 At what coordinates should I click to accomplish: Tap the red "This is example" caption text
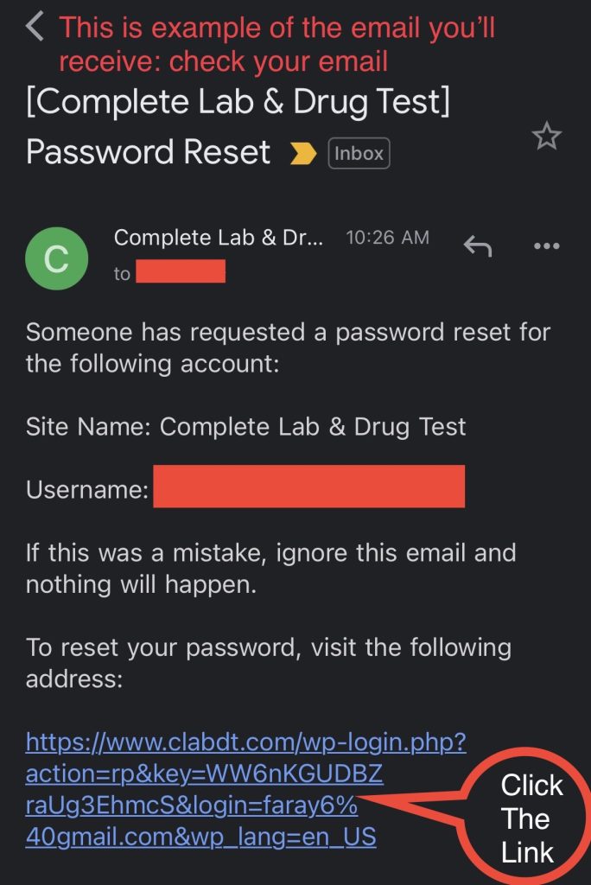pyautogui.click(x=276, y=43)
